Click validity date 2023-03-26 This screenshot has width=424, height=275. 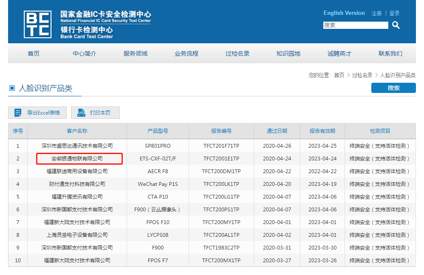(322, 261)
